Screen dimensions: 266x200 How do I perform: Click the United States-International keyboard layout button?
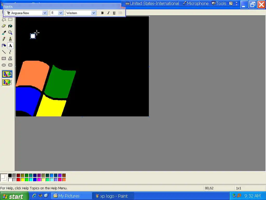point(152,3)
